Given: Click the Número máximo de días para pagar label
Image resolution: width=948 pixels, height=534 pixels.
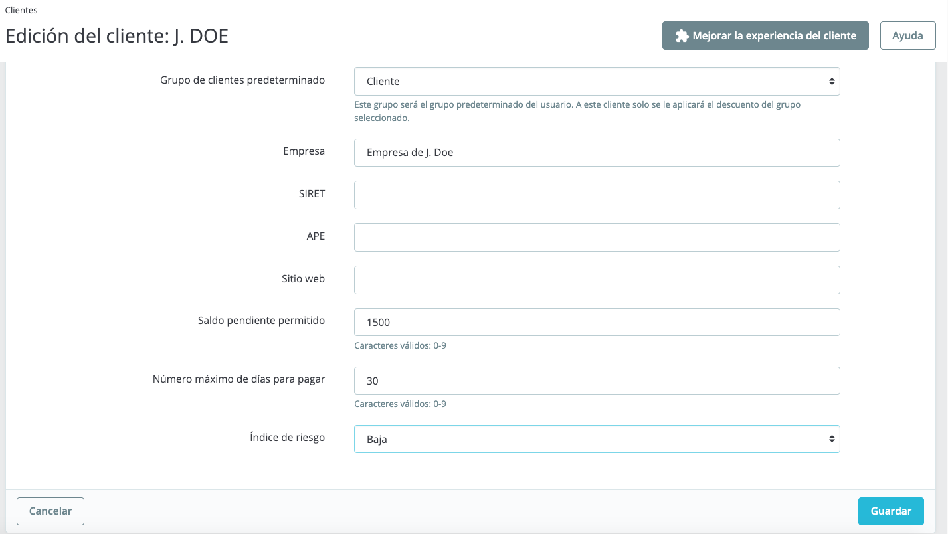Looking at the screenshot, I should [x=239, y=379].
